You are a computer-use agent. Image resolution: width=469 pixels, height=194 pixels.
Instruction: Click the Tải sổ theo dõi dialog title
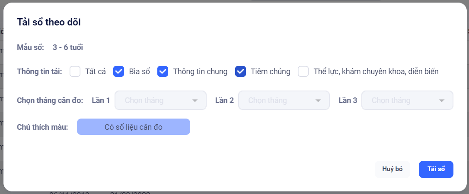pyautogui.click(x=49, y=22)
